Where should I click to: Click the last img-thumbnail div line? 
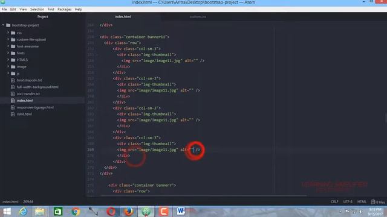coord(146,143)
